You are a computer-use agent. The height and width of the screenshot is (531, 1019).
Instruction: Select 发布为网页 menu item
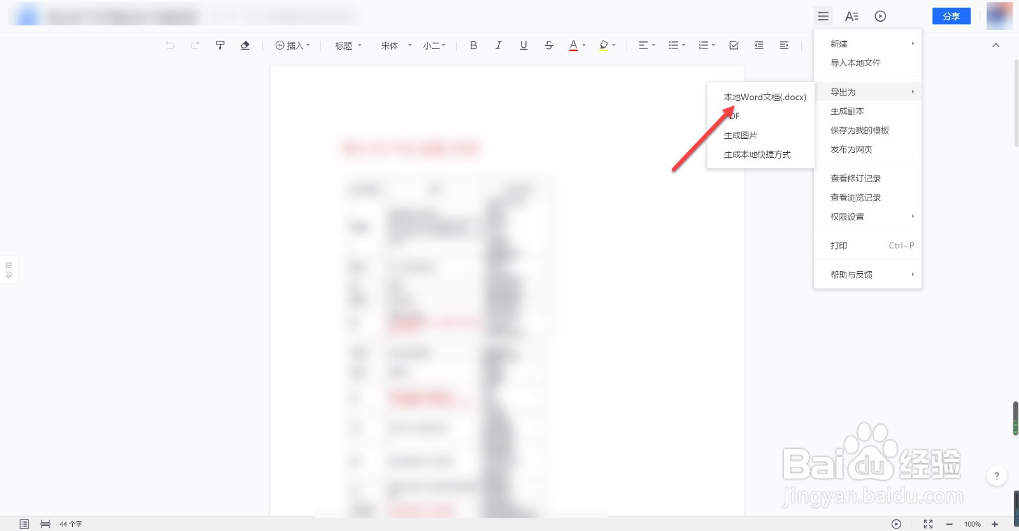coord(867,149)
